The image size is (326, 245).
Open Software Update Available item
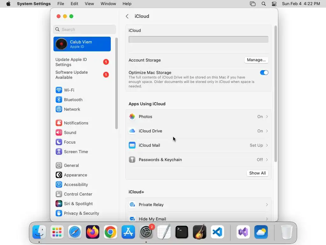coord(82,75)
